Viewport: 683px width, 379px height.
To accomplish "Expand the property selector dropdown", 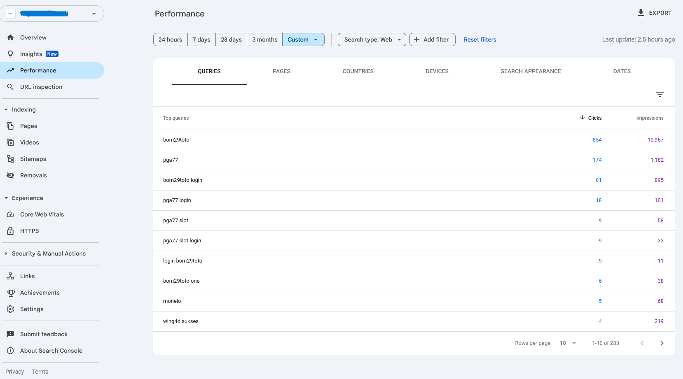I will pyautogui.click(x=94, y=13).
